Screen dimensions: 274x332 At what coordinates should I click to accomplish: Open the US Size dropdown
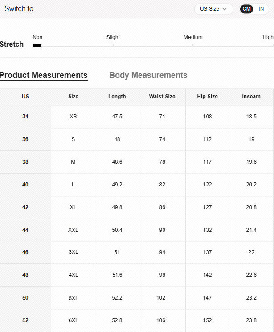pyautogui.click(x=213, y=9)
